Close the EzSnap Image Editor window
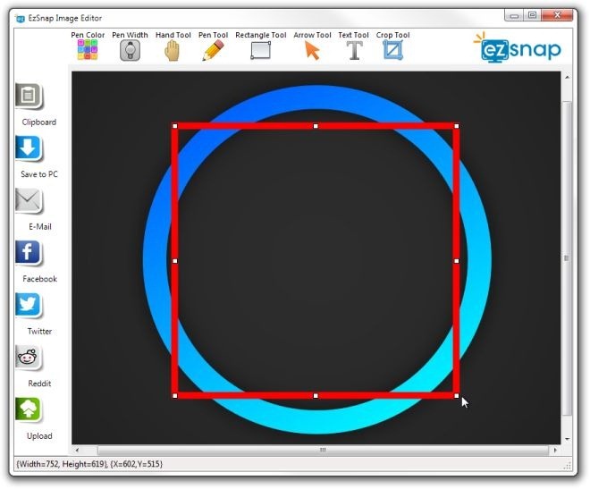This screenshot has height=489, width=590. coord(557,15)
